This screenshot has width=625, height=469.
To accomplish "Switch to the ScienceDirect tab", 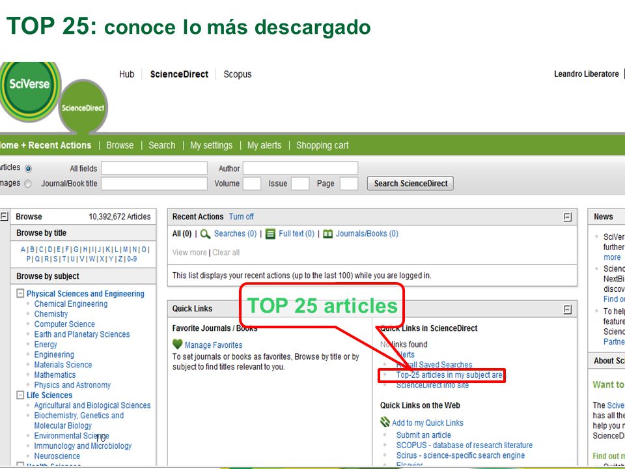I will coord(179,74).
